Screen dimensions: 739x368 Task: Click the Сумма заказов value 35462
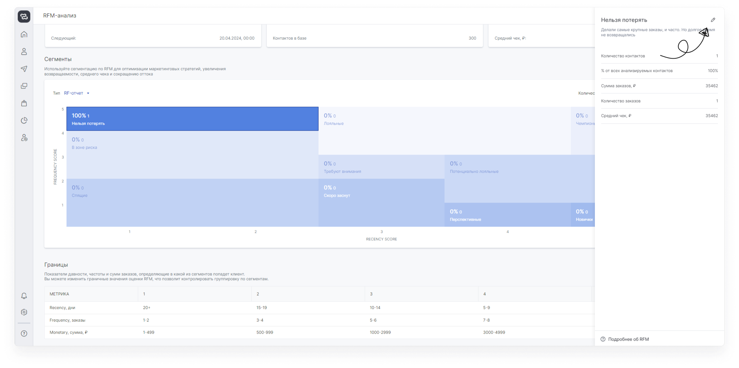[712, 86]
